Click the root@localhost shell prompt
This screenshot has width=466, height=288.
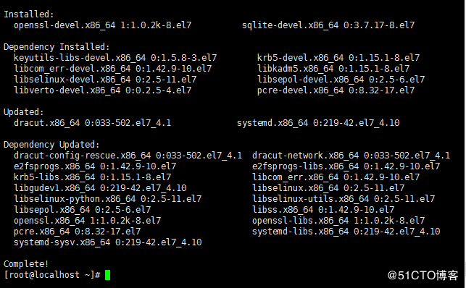52,275
